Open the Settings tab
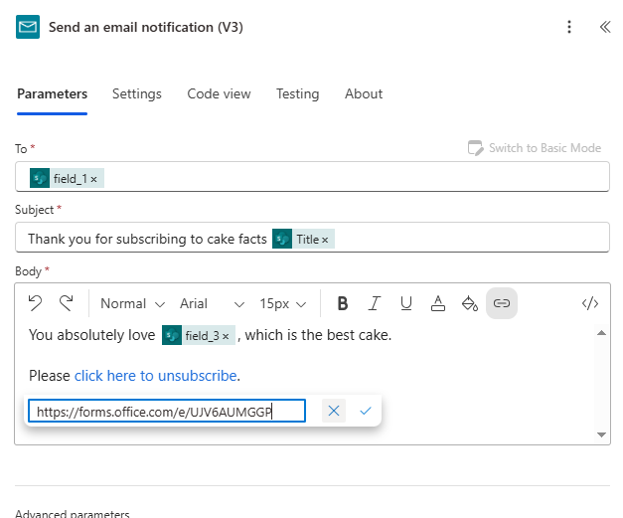Viewport: 623px width, 518px height. (x=137, y=93)
